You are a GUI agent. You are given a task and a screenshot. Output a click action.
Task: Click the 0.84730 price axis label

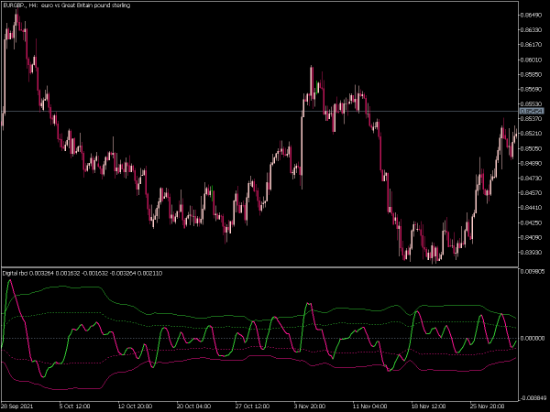click(532, 179)
